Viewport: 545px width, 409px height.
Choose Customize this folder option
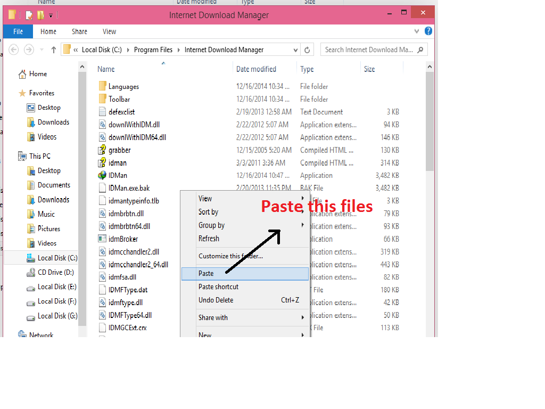tap(245, 256)
